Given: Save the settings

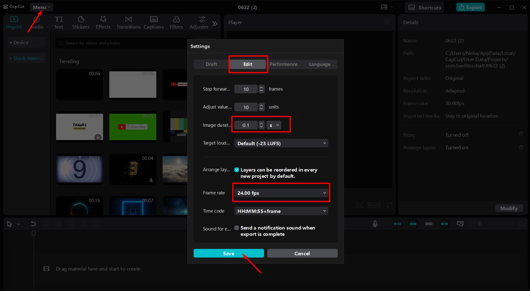Looking at the screenshot, I should click(x=229, y=253).
